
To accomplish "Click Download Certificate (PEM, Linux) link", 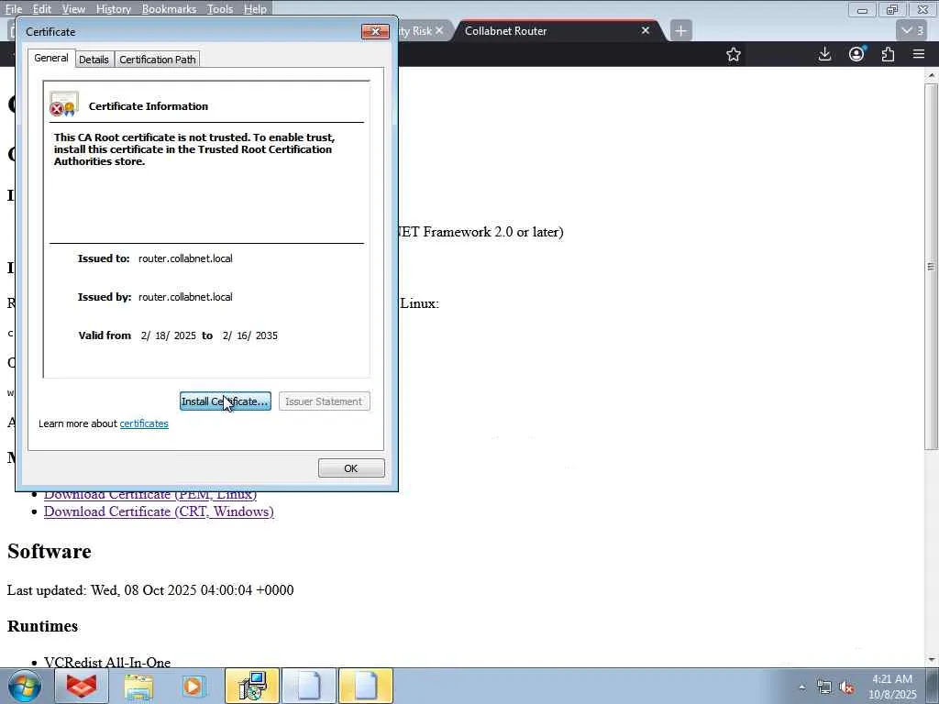I will 149,495.
